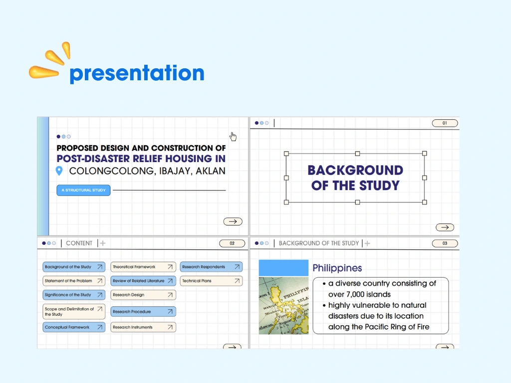Click the next arrow on Background of the Study title slide

(445, 227)
